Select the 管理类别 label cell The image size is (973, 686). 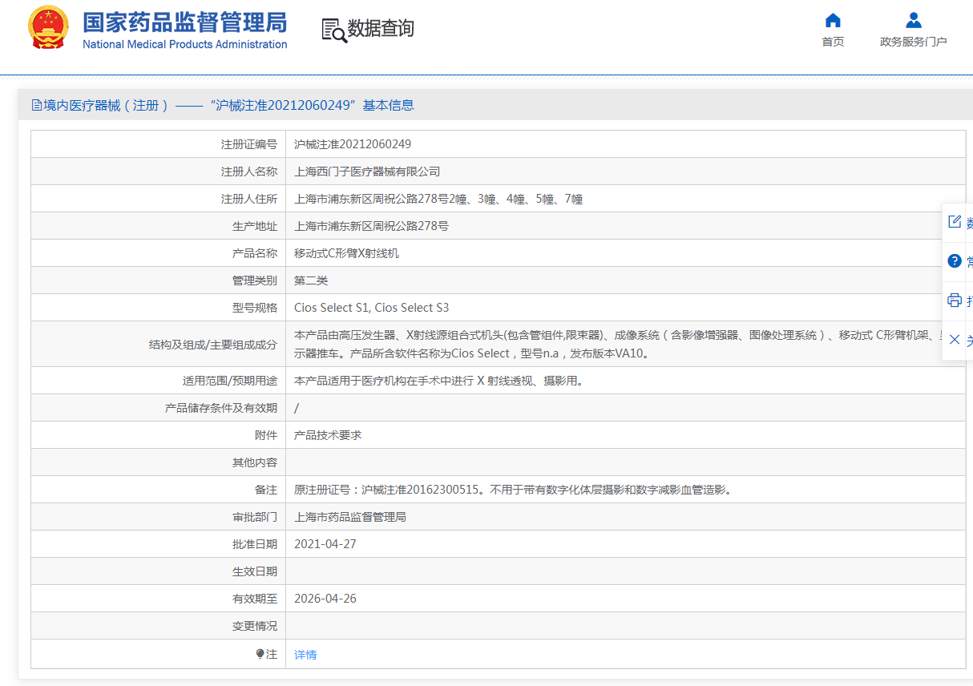159,280
